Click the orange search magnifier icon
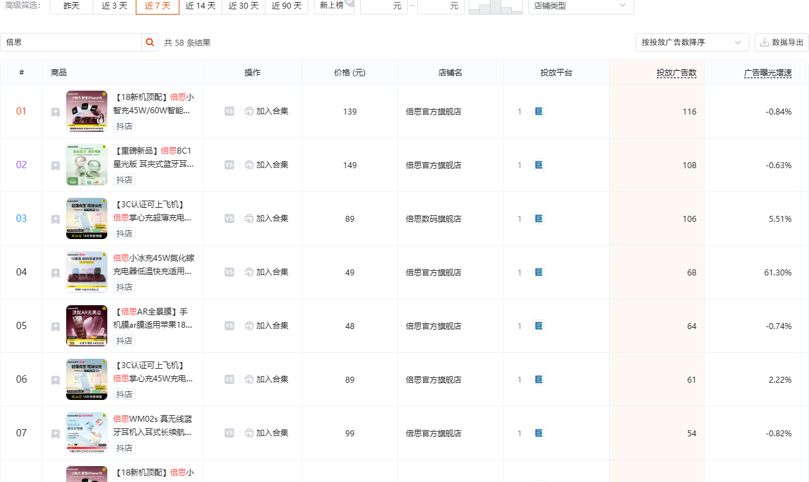Image resolution: width=809 pixels, height=482 pixels. coord(151,42)
